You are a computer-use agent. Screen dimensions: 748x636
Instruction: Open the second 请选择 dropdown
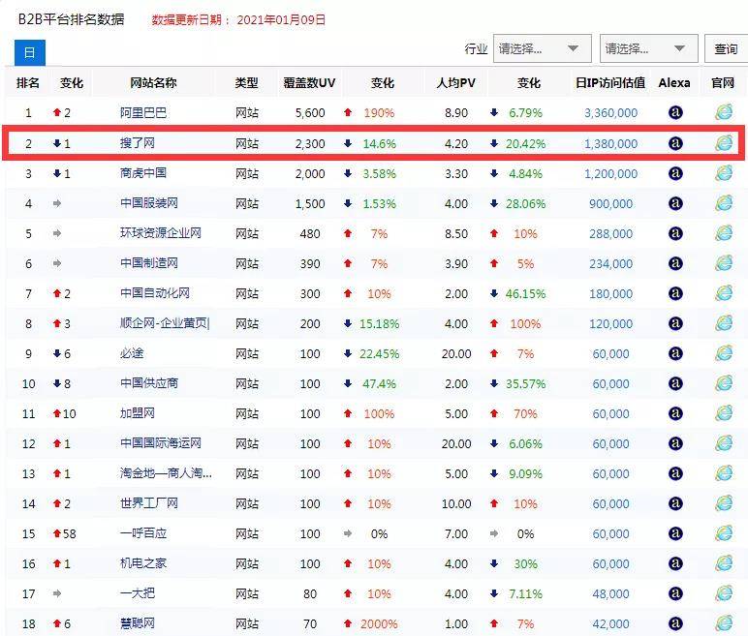(x=649, y=48)
